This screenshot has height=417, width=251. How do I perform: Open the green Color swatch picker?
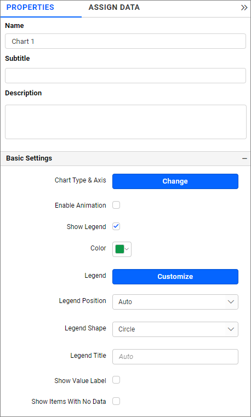[x=119, y=249]
